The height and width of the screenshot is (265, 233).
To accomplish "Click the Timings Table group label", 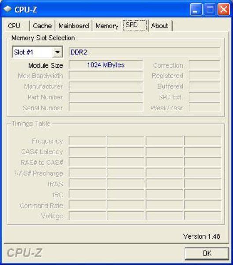I will (31, 124).
